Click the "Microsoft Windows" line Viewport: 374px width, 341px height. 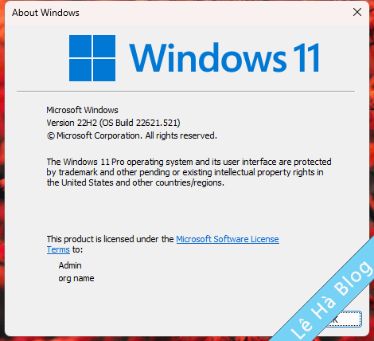[82, 110]
